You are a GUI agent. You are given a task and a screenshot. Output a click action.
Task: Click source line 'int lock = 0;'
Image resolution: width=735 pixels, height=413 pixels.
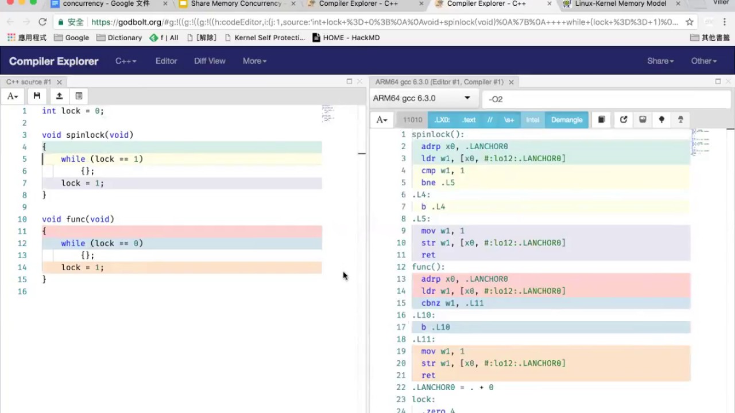[73, 111]
